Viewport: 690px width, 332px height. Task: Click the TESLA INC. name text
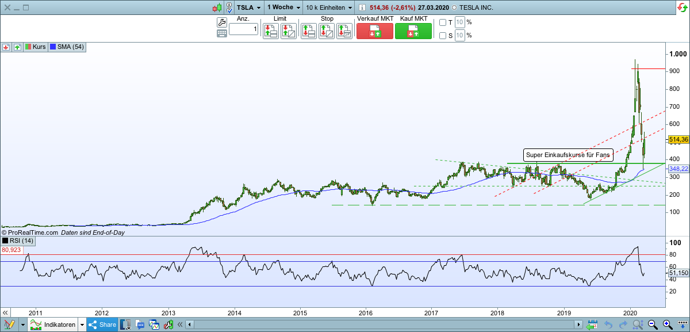(x=476, y=7)
